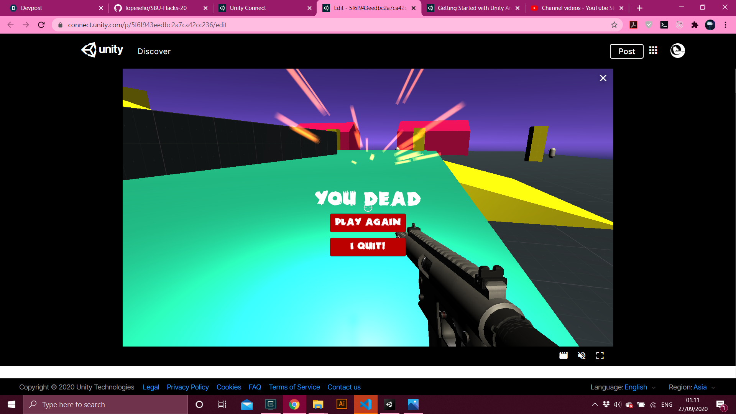This screenshot has width=736, height=414.
Task: Toggle the muted sound icon
Action: pos(582,356)
